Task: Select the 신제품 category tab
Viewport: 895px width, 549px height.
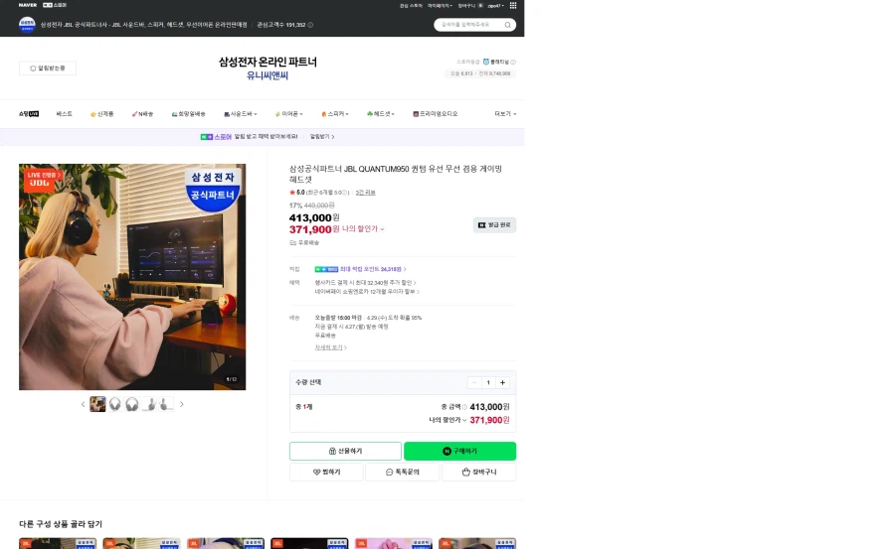Action: (101, 114)
